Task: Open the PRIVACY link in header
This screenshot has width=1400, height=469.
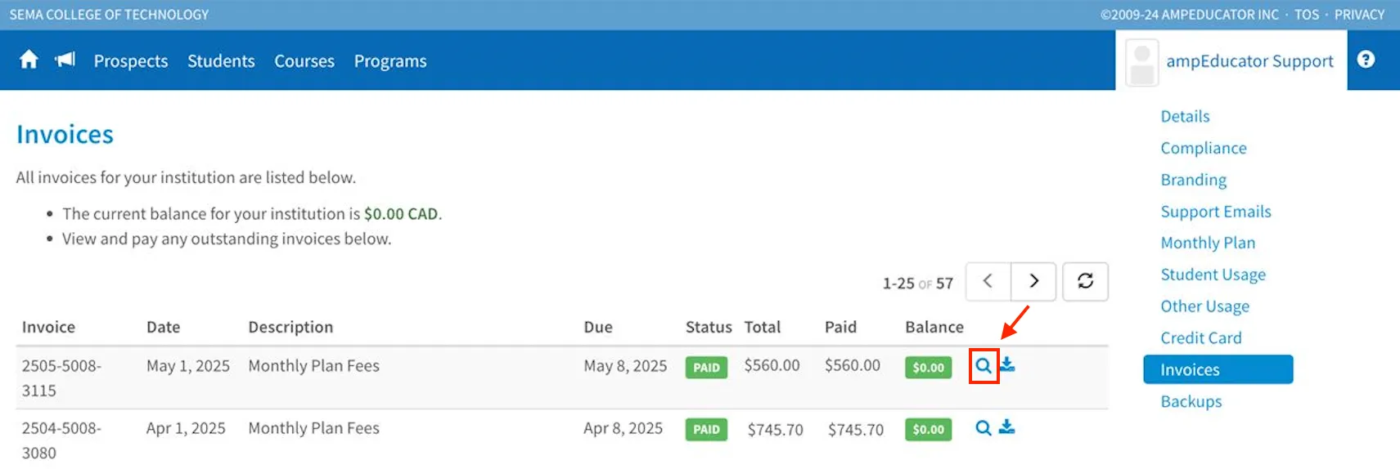Action: [x=1359, y=15]
